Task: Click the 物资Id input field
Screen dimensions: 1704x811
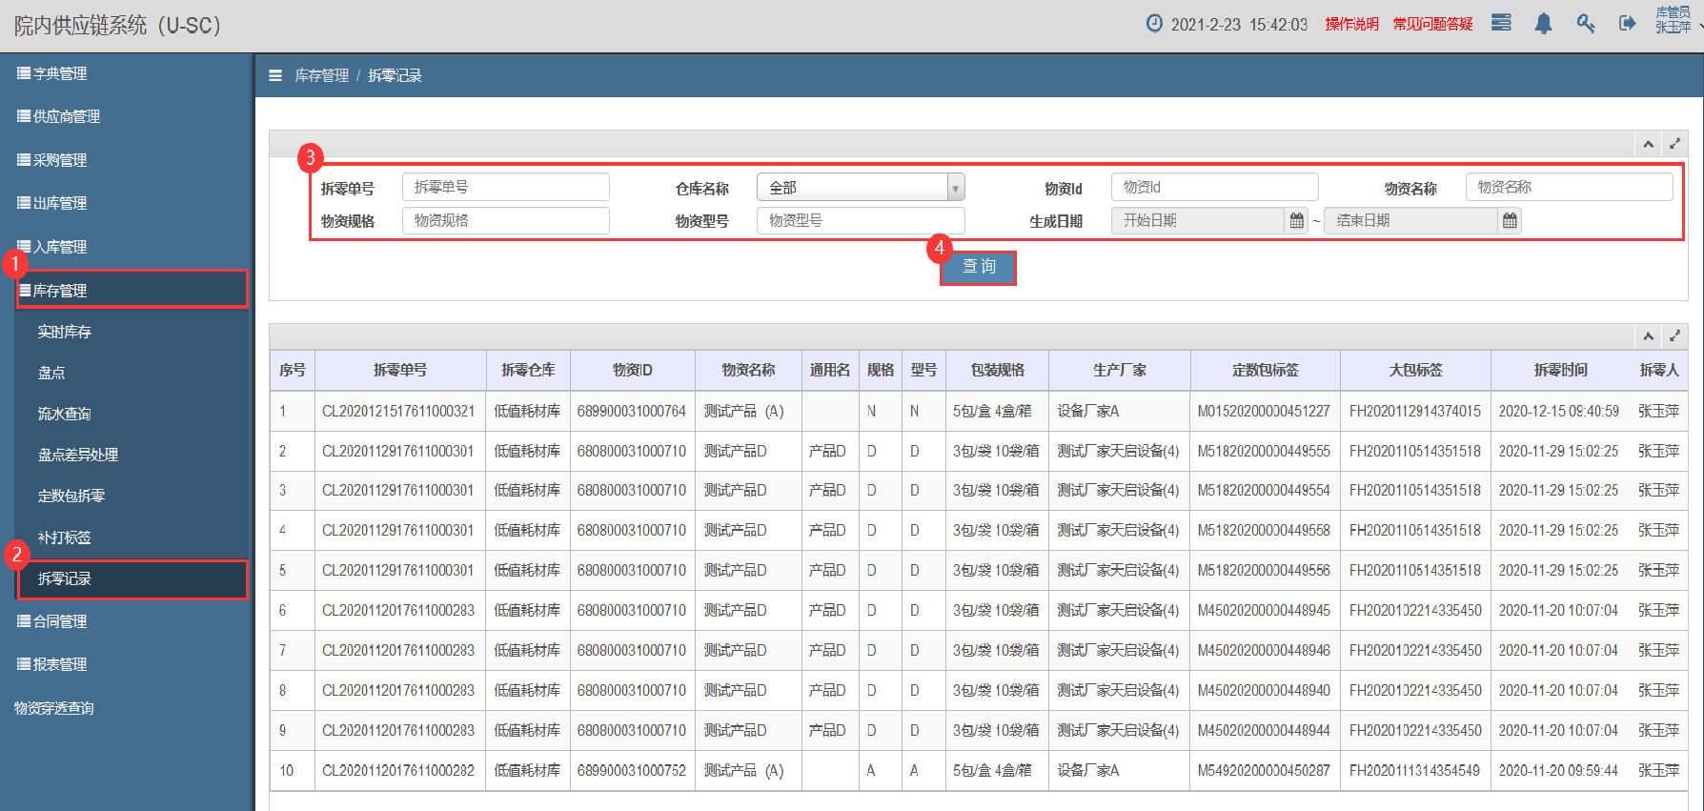Action: (1215, 187)
